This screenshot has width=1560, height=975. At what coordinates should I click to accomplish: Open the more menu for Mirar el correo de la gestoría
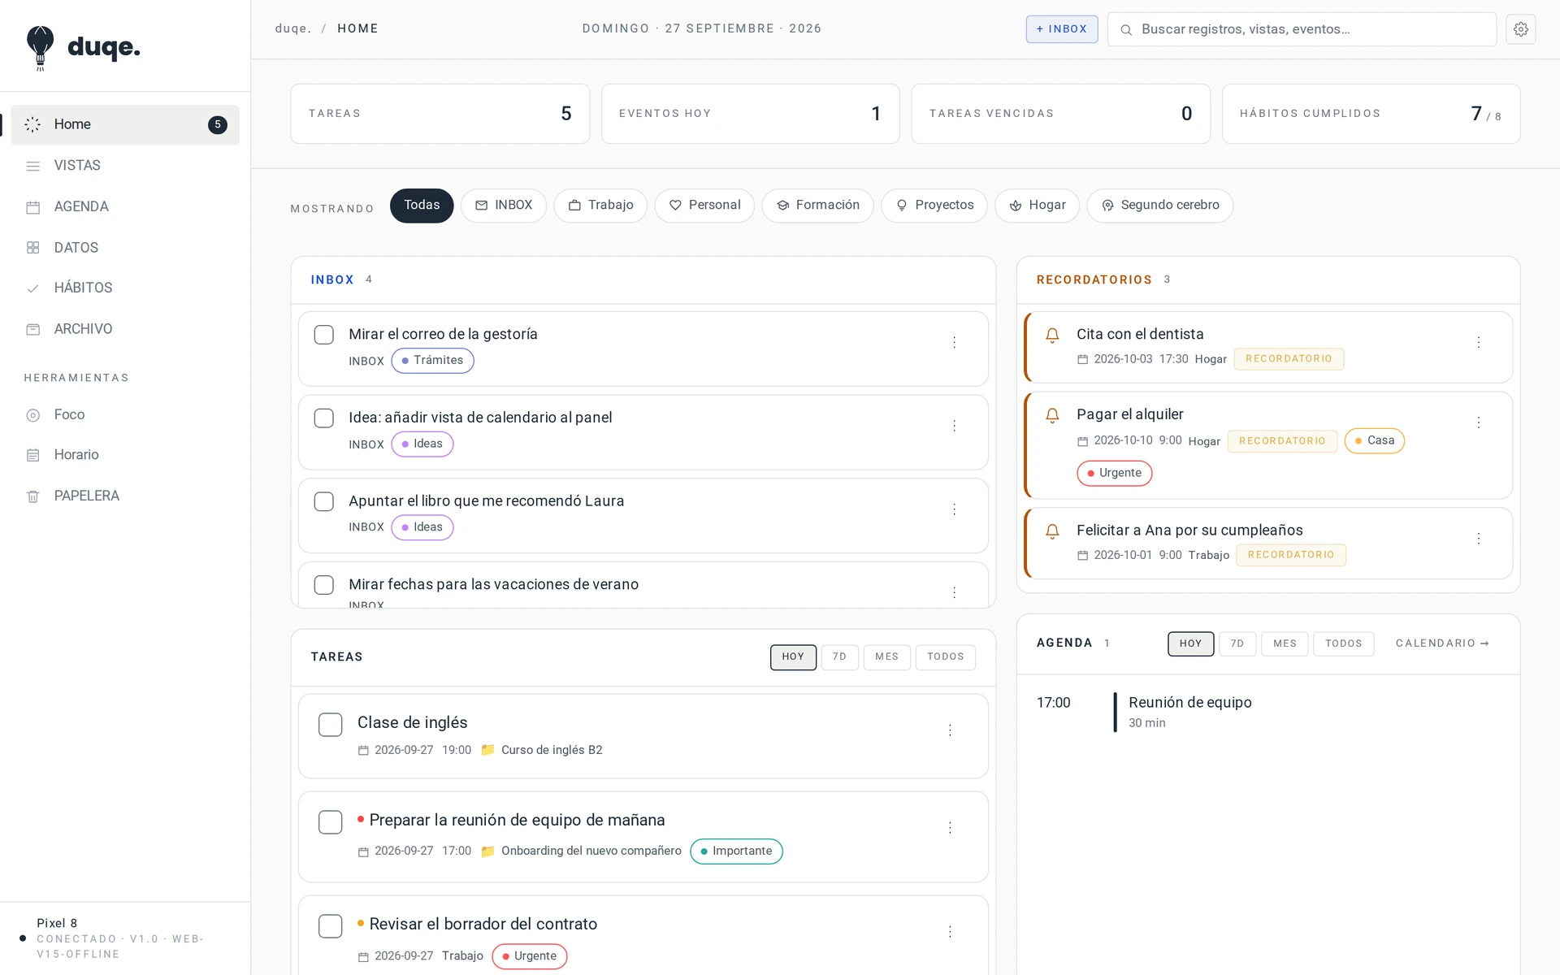click(954, 343)
